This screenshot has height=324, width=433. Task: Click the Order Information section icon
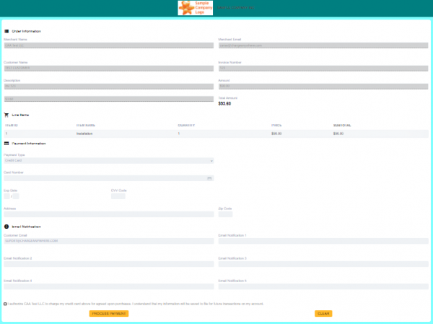[6, 31]
